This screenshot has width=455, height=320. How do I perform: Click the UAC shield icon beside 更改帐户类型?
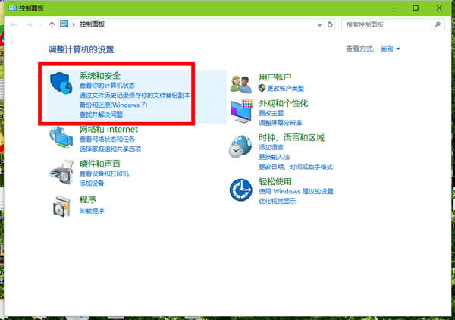point(262,88)
